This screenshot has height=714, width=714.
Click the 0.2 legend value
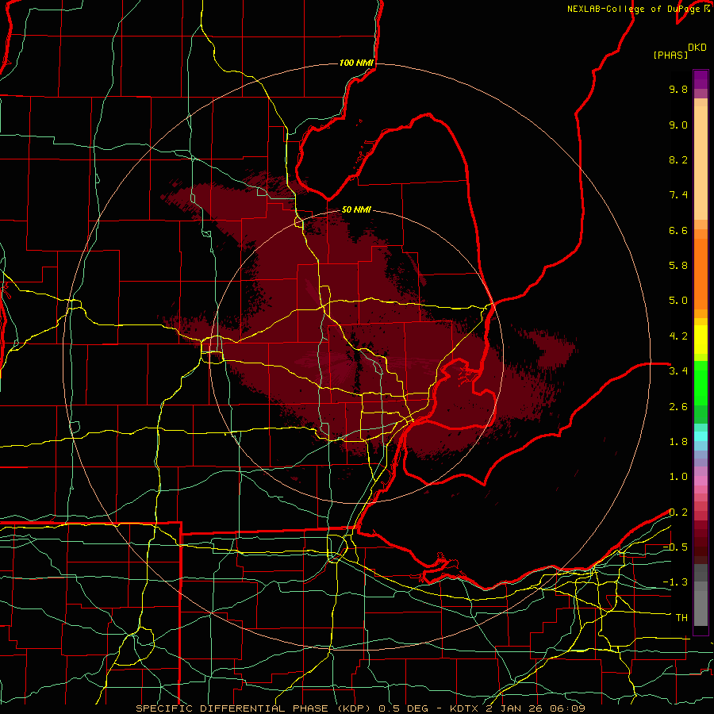pyautogui.click(x=678, y=512)
